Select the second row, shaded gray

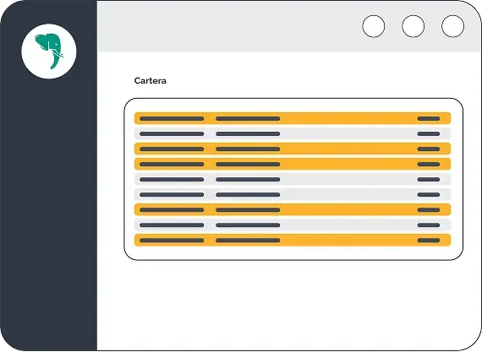[x=293, y=134]
